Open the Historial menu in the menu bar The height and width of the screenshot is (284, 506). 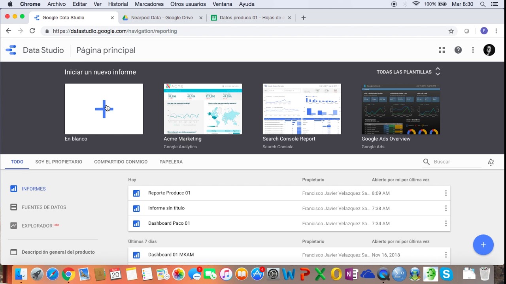point(118,4)
